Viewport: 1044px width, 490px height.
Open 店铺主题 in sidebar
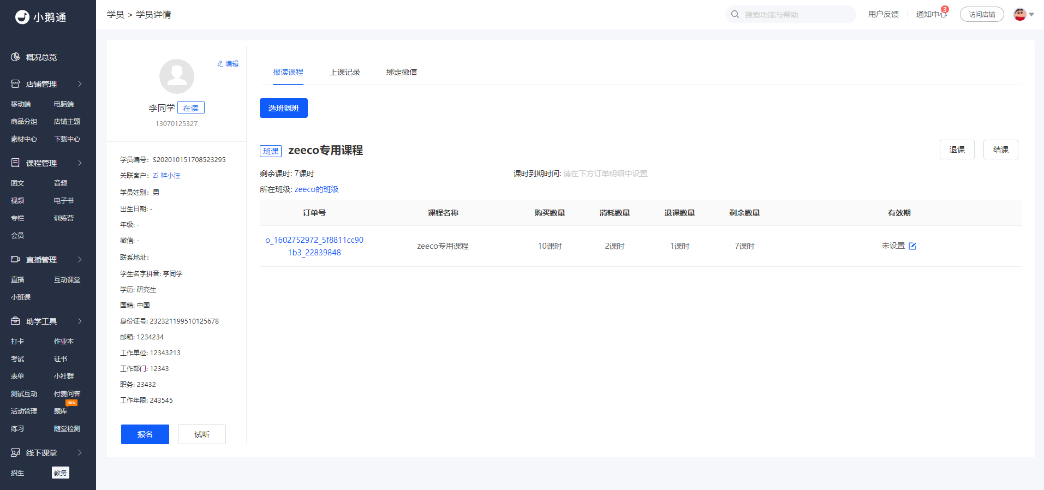click(67, 121)
